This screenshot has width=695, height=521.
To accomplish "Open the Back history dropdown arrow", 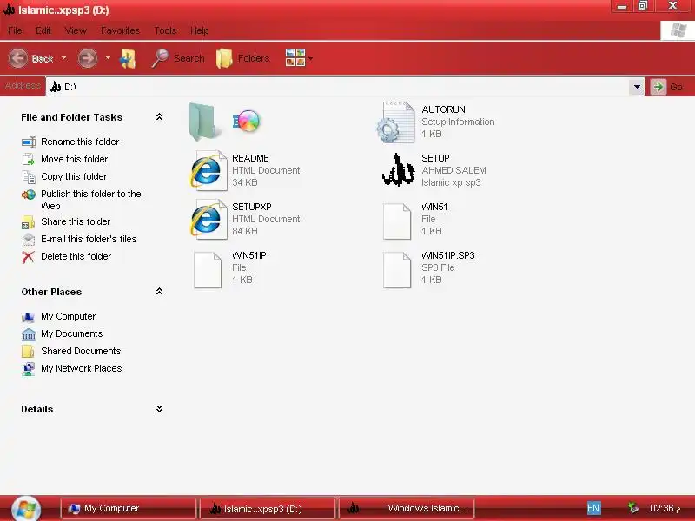I will [x=63, y=58].
